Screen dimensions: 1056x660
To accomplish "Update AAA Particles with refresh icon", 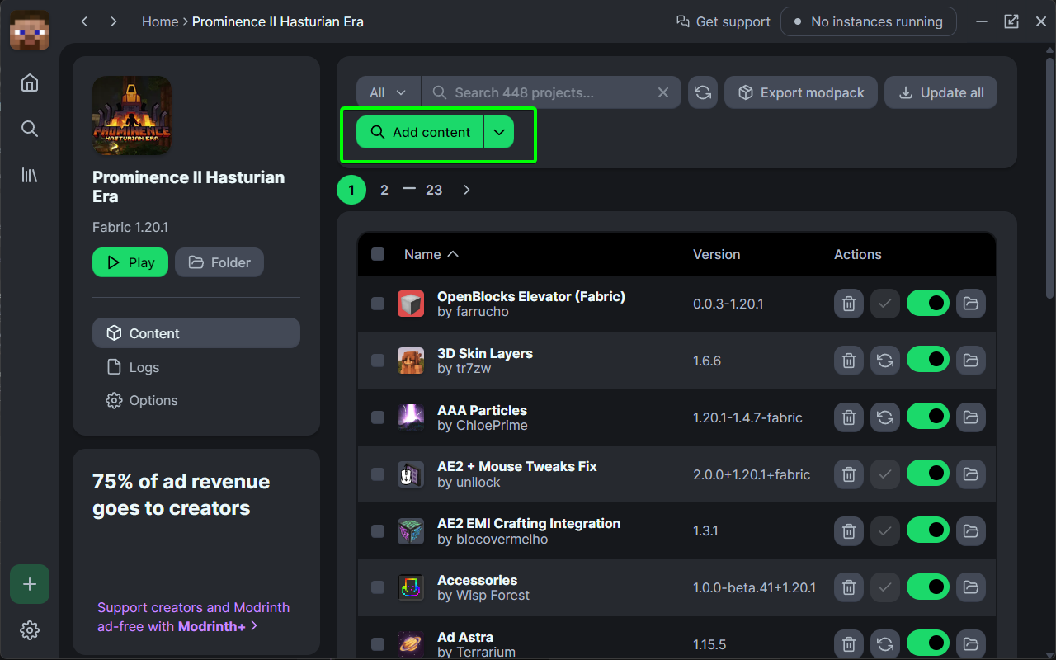I will [x=885, y=417].
